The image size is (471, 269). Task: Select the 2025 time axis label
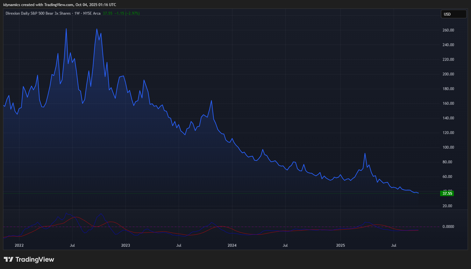[340, 245]
